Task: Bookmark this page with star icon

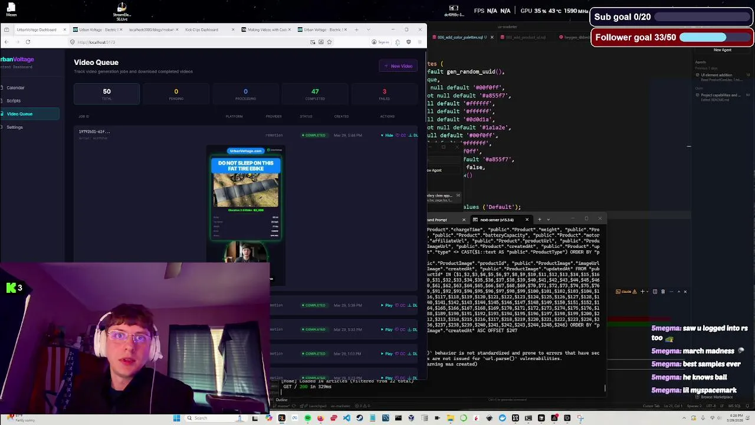Action: coord(329,42)
